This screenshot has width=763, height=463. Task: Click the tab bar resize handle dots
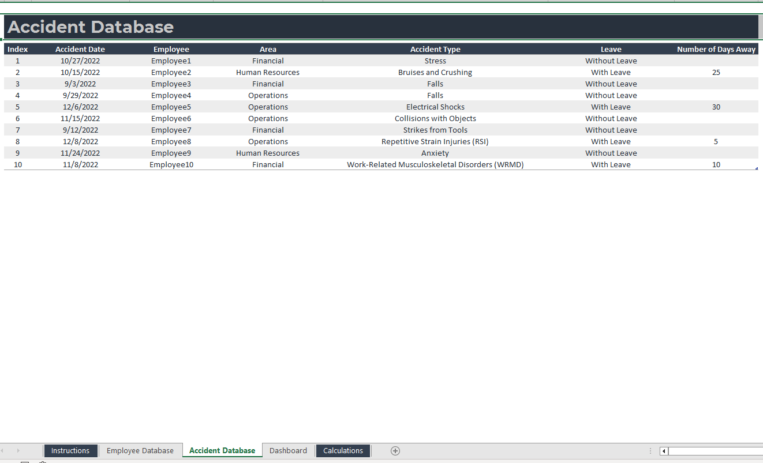tap(650, 451)
